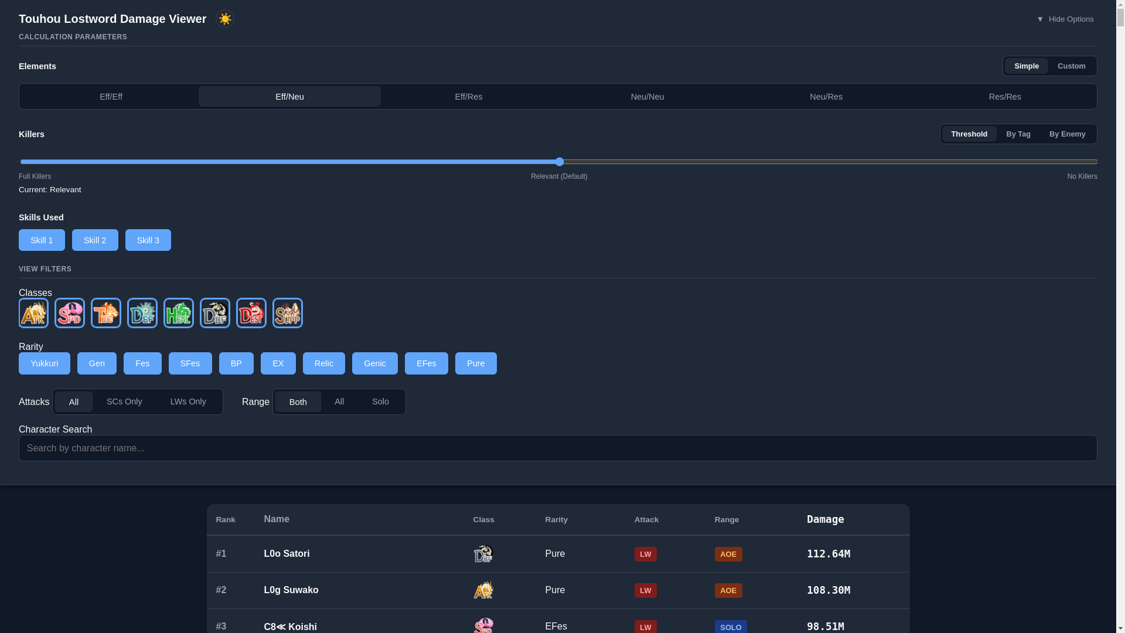Screen dimensions: 1125x633
Task: Click the Attack column header
Action: point(647,520)
